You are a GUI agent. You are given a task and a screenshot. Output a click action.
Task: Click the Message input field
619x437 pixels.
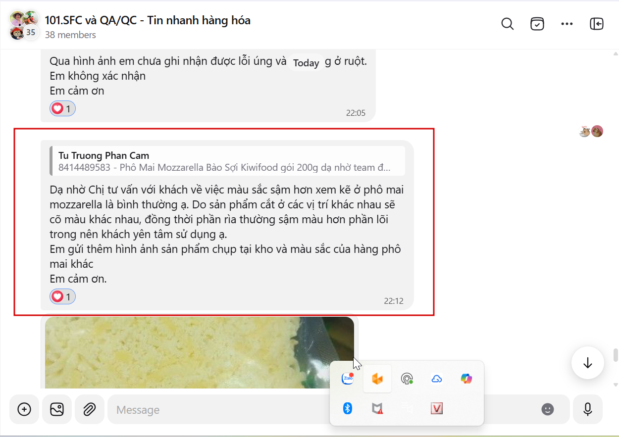(x=322, y=409)
